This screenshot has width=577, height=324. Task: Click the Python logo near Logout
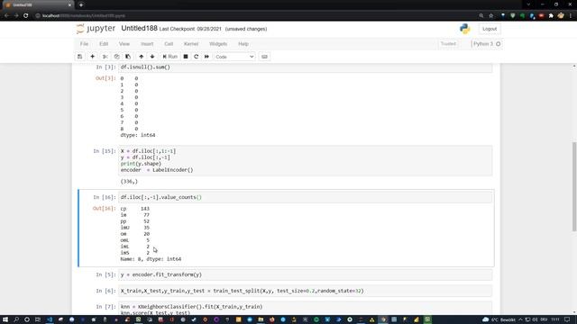click(465, 29)
